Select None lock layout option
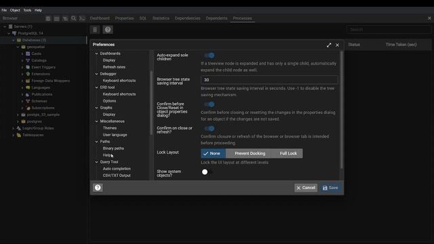Viewport: 434px width, 244px height. pos(213,153)
